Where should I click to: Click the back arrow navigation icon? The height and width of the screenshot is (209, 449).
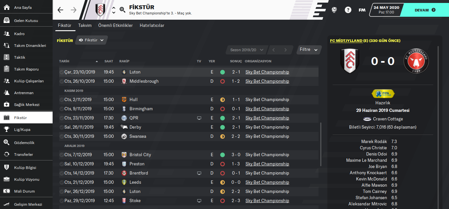tap(60, 10)
